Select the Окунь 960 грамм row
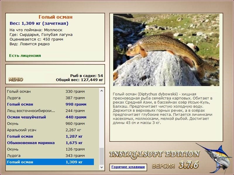Viewport: 234px width, 175px height. [50, 123]
